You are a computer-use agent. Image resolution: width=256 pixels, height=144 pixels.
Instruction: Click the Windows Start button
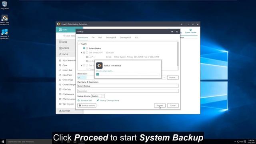[x=3, y=142]
